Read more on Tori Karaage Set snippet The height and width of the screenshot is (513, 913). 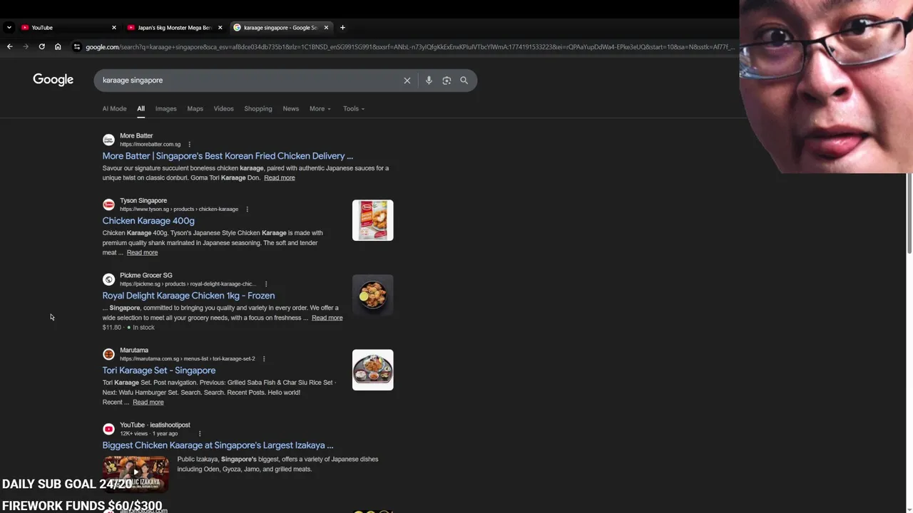(148, 403)
